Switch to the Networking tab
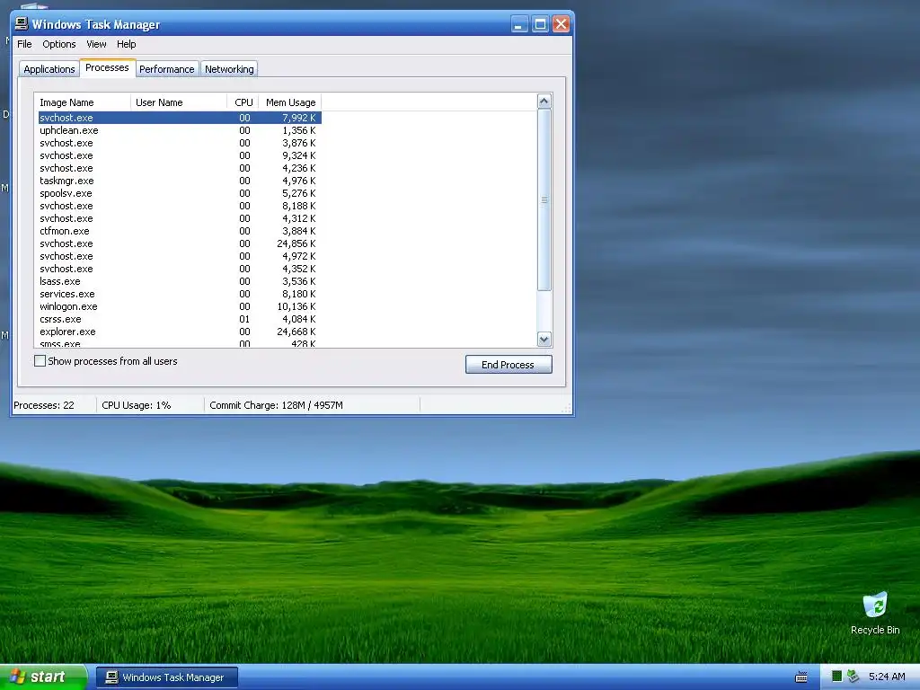 [x=229, y=69]
